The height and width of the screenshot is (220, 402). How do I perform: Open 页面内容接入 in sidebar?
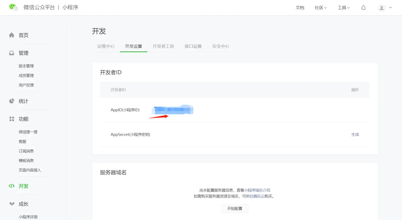coord(30,170)
